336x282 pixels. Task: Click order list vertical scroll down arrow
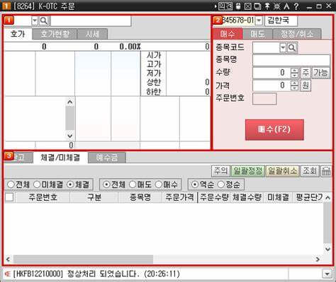coord(327,249)
